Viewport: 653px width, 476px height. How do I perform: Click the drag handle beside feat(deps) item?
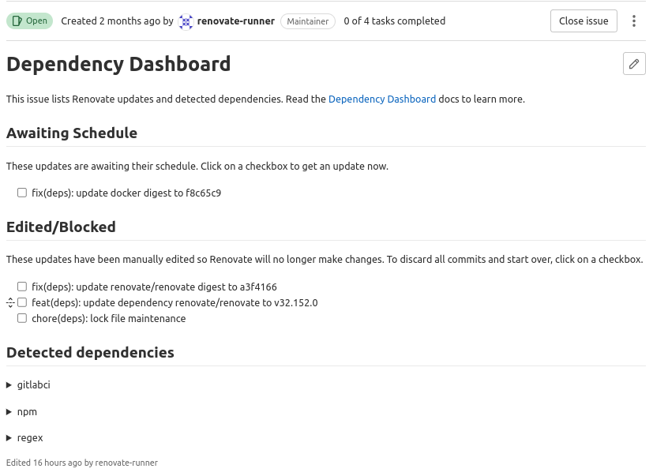[x=9, y=302]
